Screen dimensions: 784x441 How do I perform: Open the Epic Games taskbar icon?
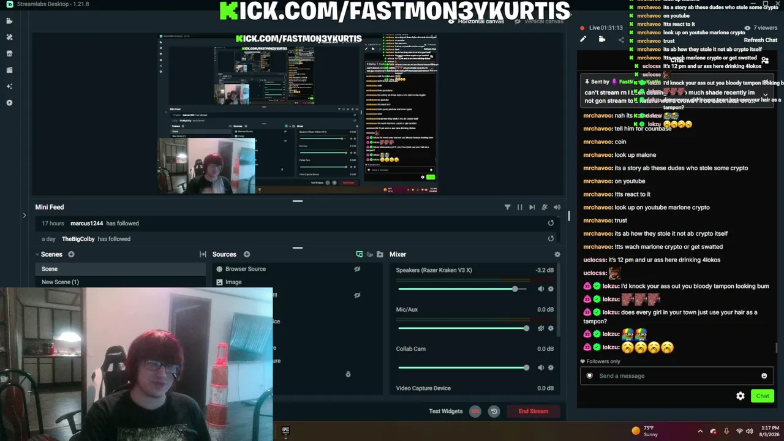pos(285,431)
